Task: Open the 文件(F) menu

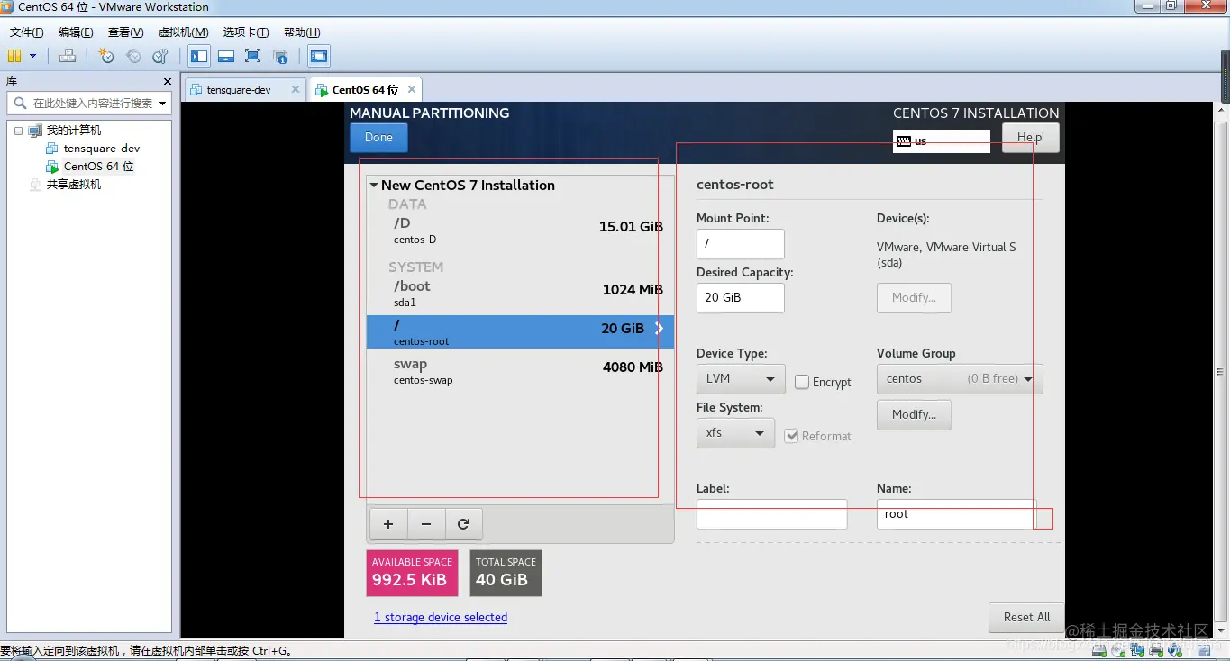Action: tap(27, 32)
